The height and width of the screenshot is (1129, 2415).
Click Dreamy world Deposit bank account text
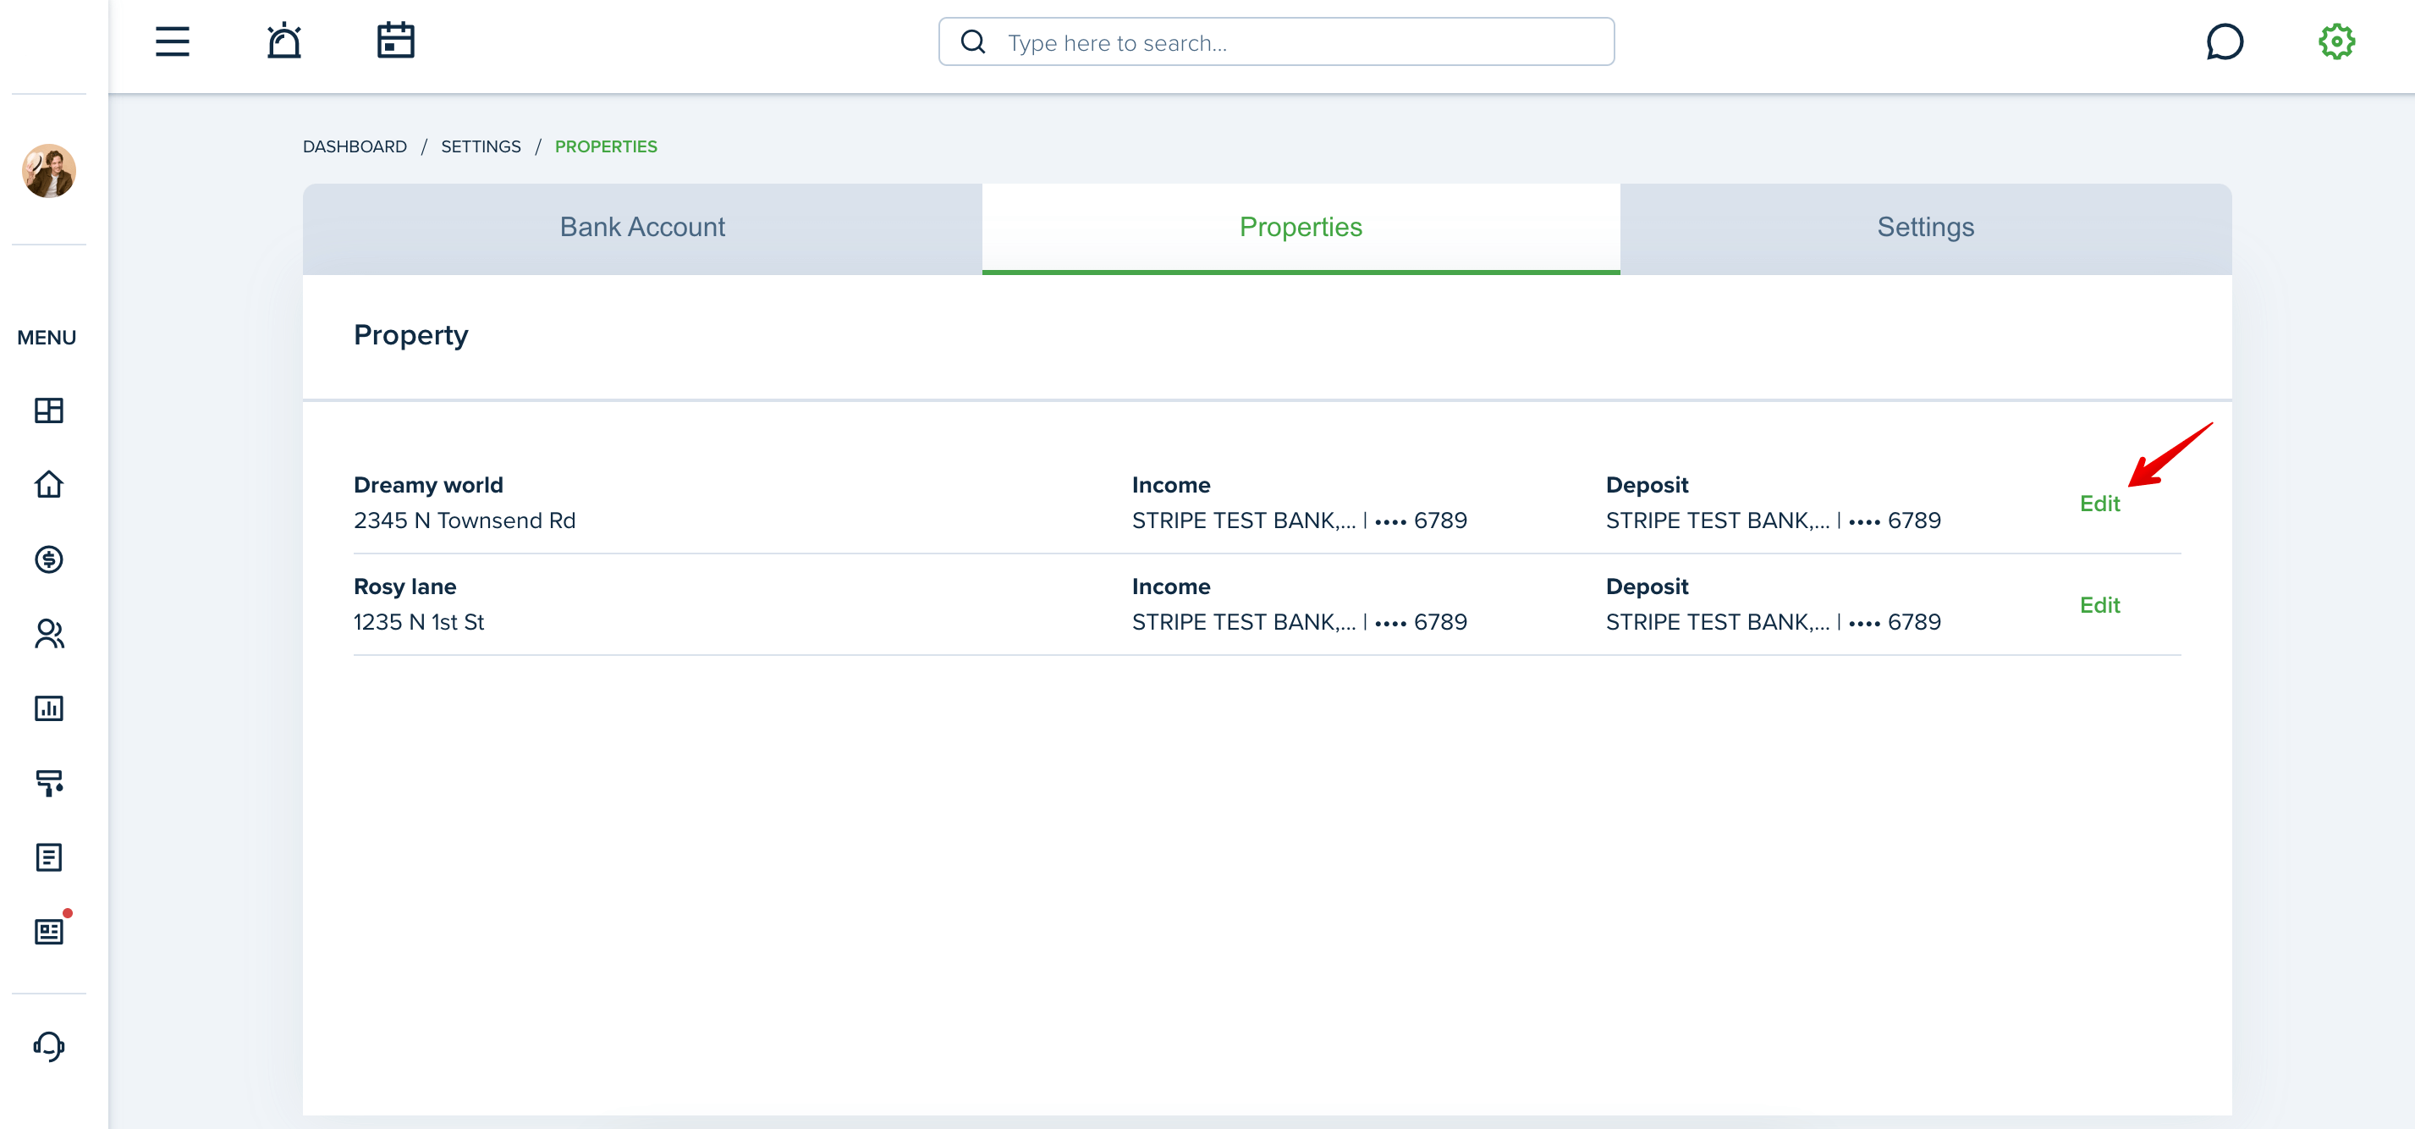pos(1773,520)
